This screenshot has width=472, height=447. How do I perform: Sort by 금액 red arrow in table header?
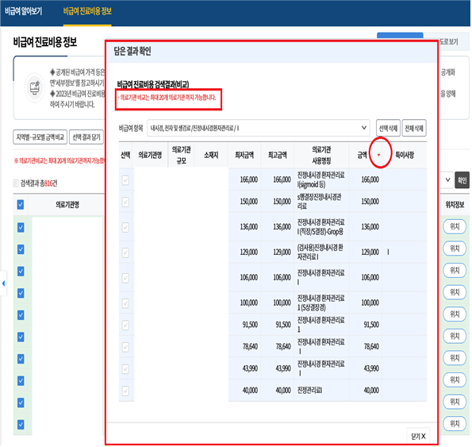point(378,155)
